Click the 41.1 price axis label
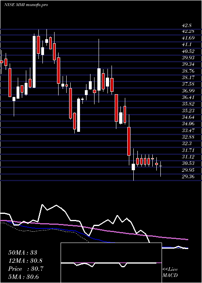Viewport: 202px width, 283px height. pyautogui.click(x=187, y=44)
